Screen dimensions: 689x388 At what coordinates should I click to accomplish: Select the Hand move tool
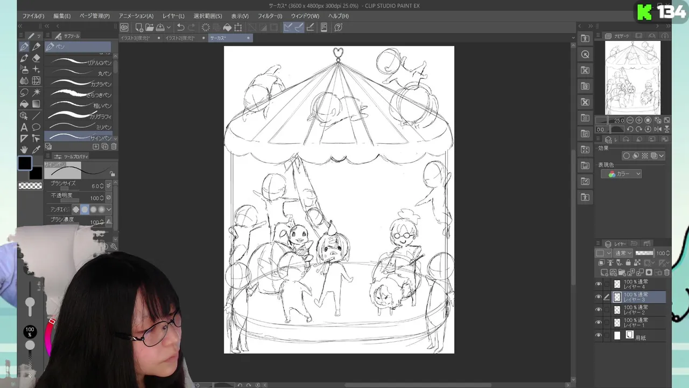point(24,150)
